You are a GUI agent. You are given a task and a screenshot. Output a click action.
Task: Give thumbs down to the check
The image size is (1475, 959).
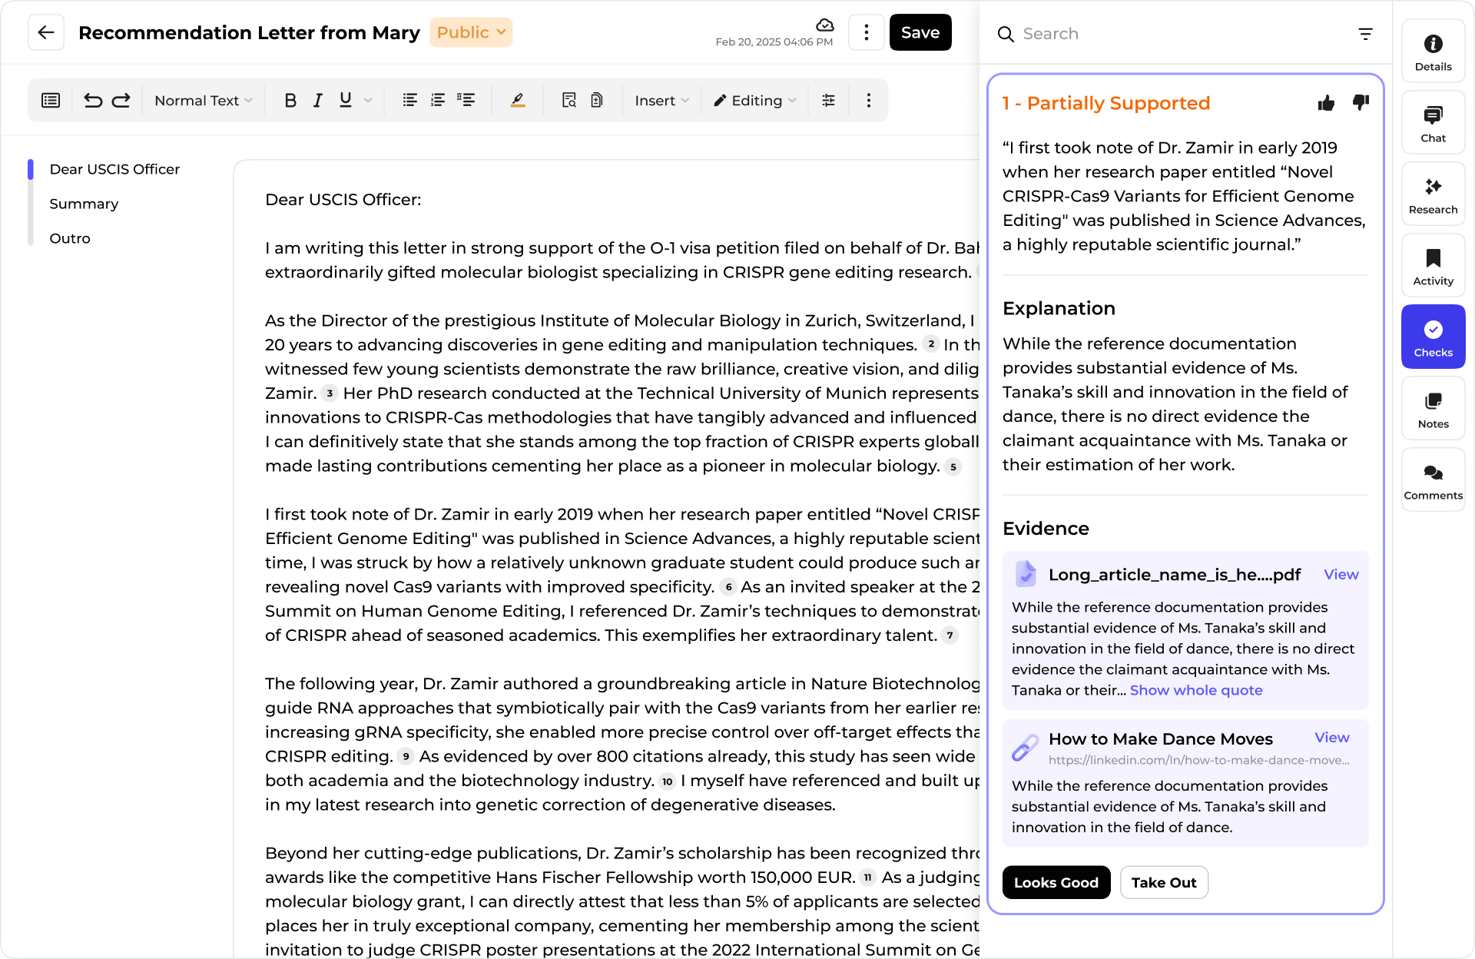pos(1361,103)
